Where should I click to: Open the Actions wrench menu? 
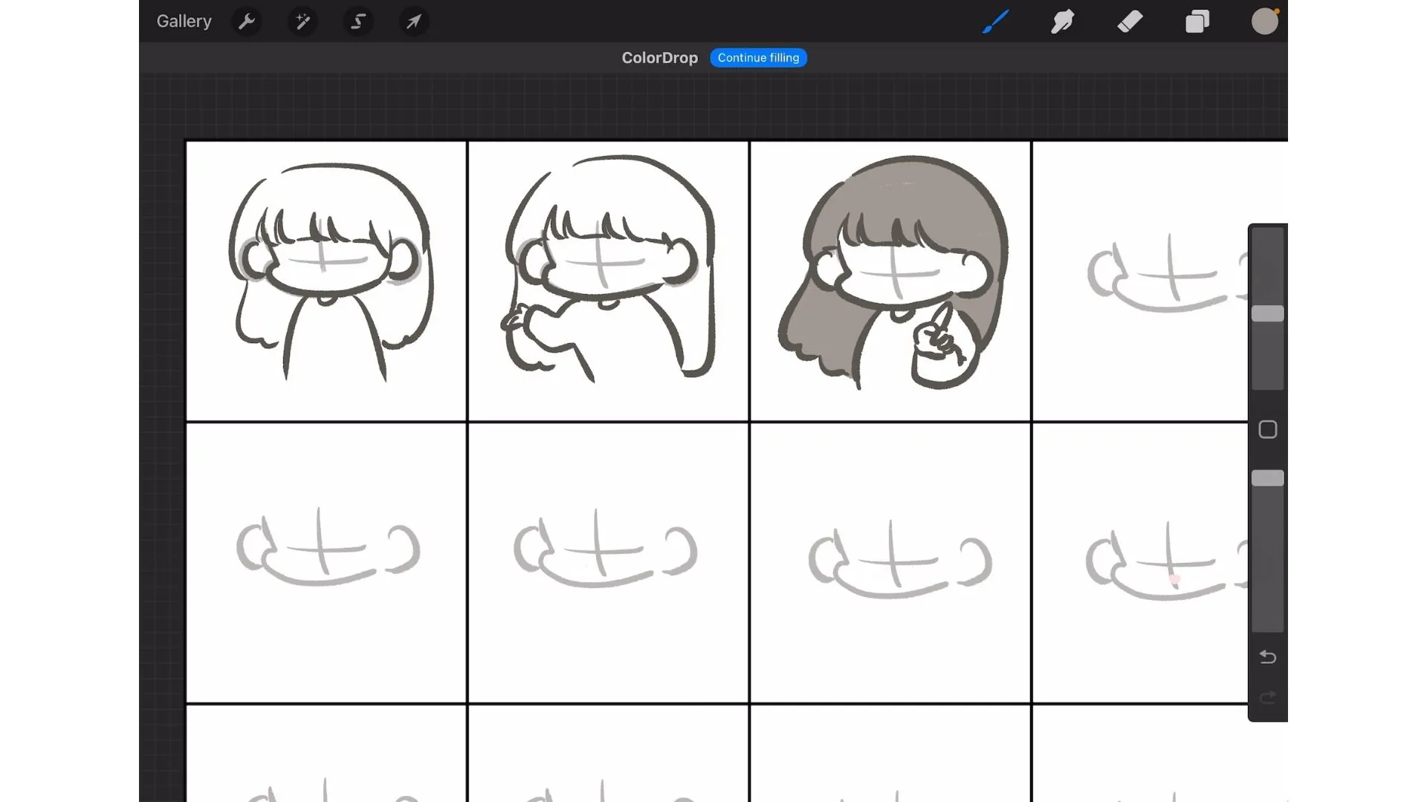247,22
